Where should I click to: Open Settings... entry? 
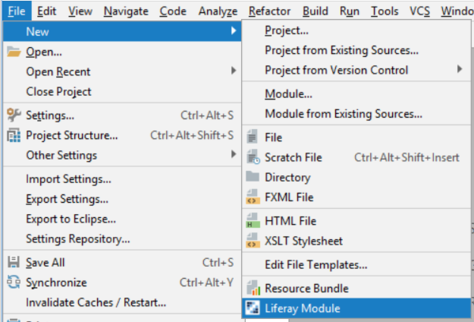[x=122, y=115]
